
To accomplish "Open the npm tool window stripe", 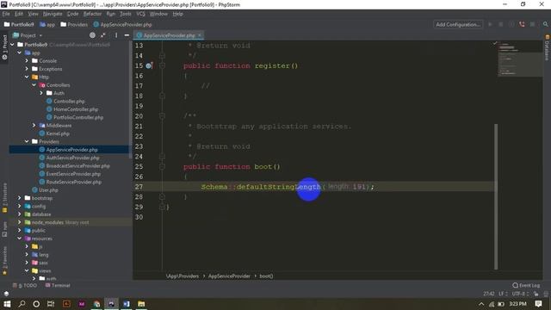I will (4, 229).
